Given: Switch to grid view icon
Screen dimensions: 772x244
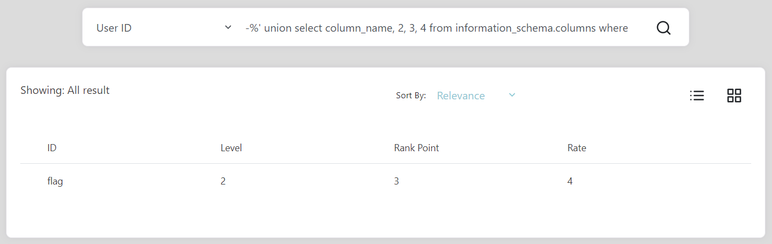Looking at the screenshot, I should click(734, 96).
